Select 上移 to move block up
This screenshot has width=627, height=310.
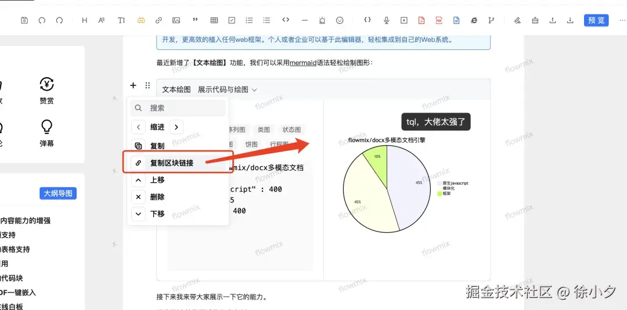[x=178, y=180]
